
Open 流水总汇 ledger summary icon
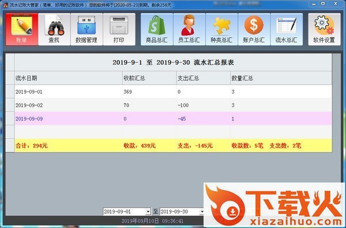tap(287, 29)
